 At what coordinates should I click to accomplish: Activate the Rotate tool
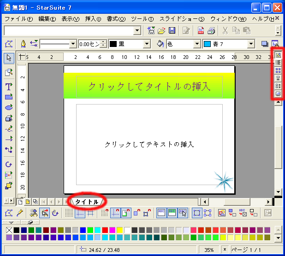point(9,164)
